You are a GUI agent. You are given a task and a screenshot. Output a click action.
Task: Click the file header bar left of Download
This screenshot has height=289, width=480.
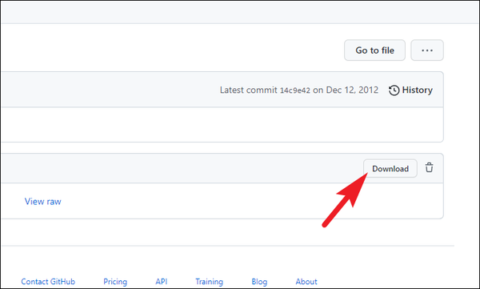pyautogui.click(x=182, y=168)
